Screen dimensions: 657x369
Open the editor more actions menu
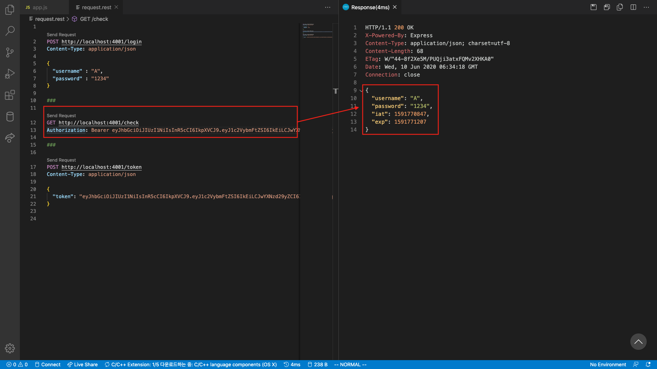click(x=327, y=7)
